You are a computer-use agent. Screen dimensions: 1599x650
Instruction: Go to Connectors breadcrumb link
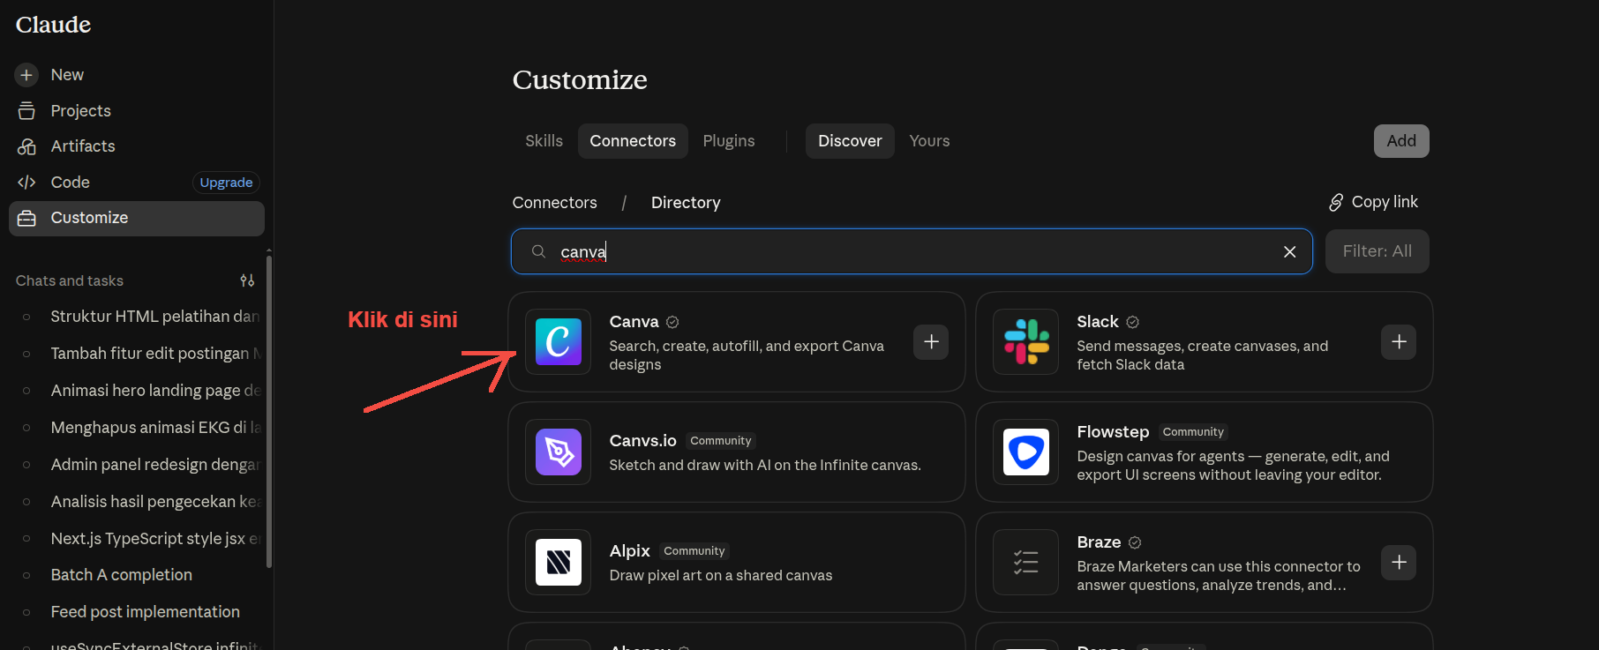tap(555, 203)
